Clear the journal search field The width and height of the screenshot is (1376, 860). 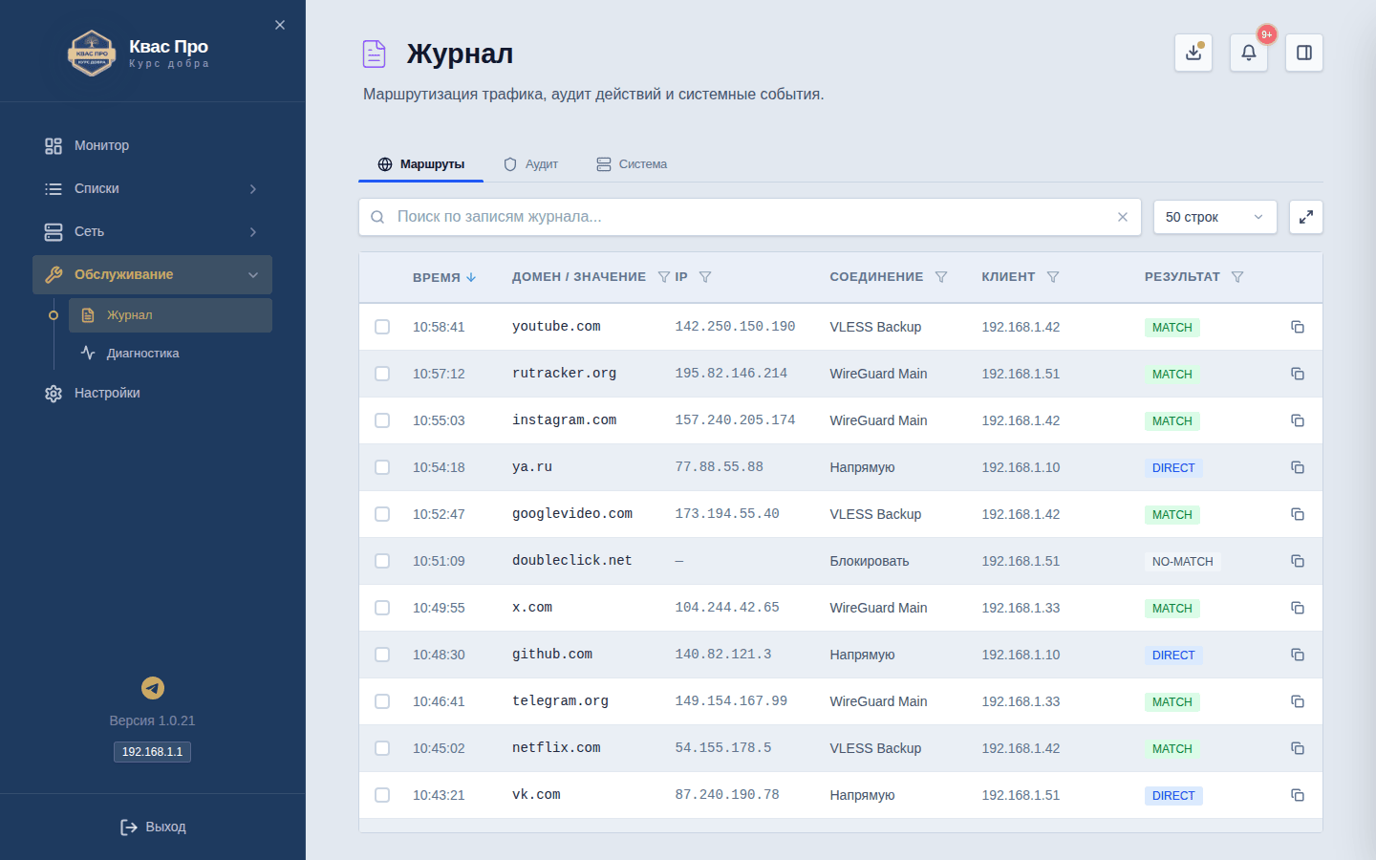[1123, 217]
